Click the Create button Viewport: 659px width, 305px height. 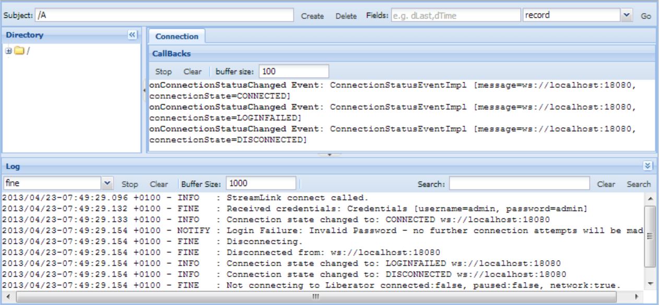(x=312, y=17)
